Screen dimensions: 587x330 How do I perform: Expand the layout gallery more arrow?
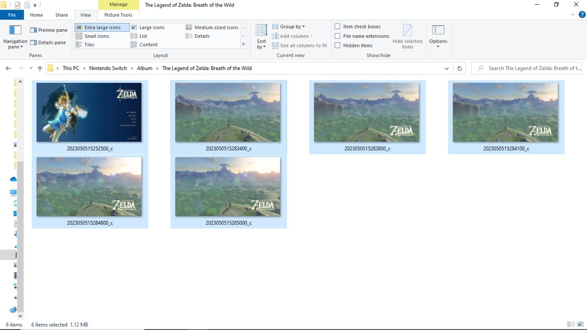point(243,44)
